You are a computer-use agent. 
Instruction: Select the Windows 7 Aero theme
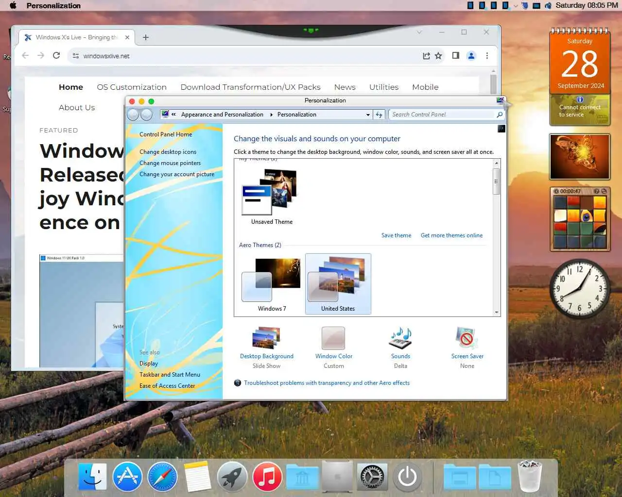pyautogui.click(x=272, y=284)
